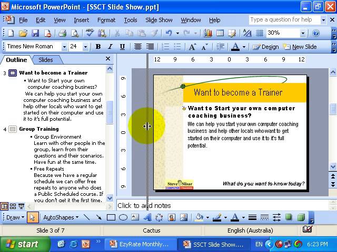Open the AutoShapes dropdown
337x252 pixels.
point(61,217)
